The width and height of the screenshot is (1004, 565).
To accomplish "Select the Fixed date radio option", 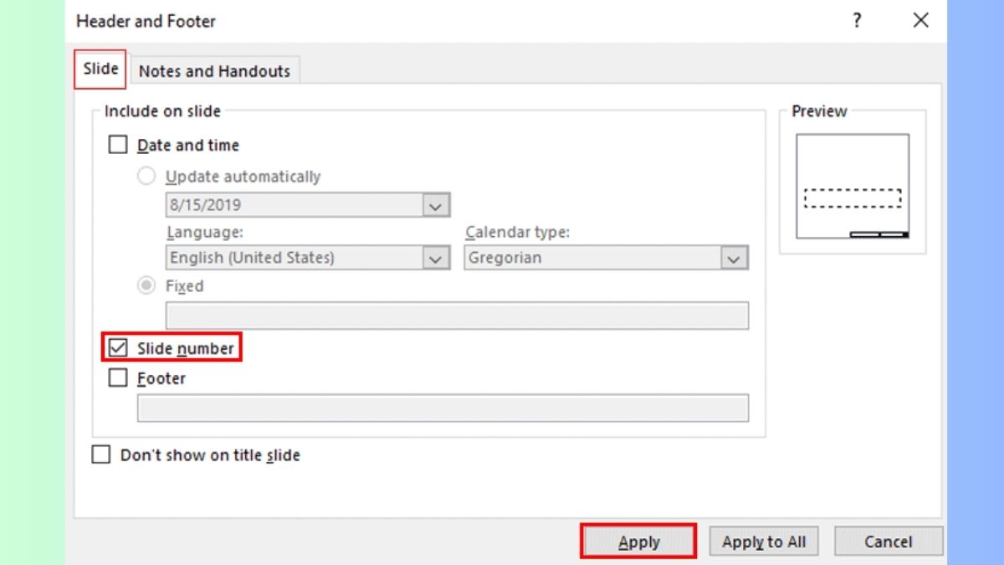I will tap(146, 286).
